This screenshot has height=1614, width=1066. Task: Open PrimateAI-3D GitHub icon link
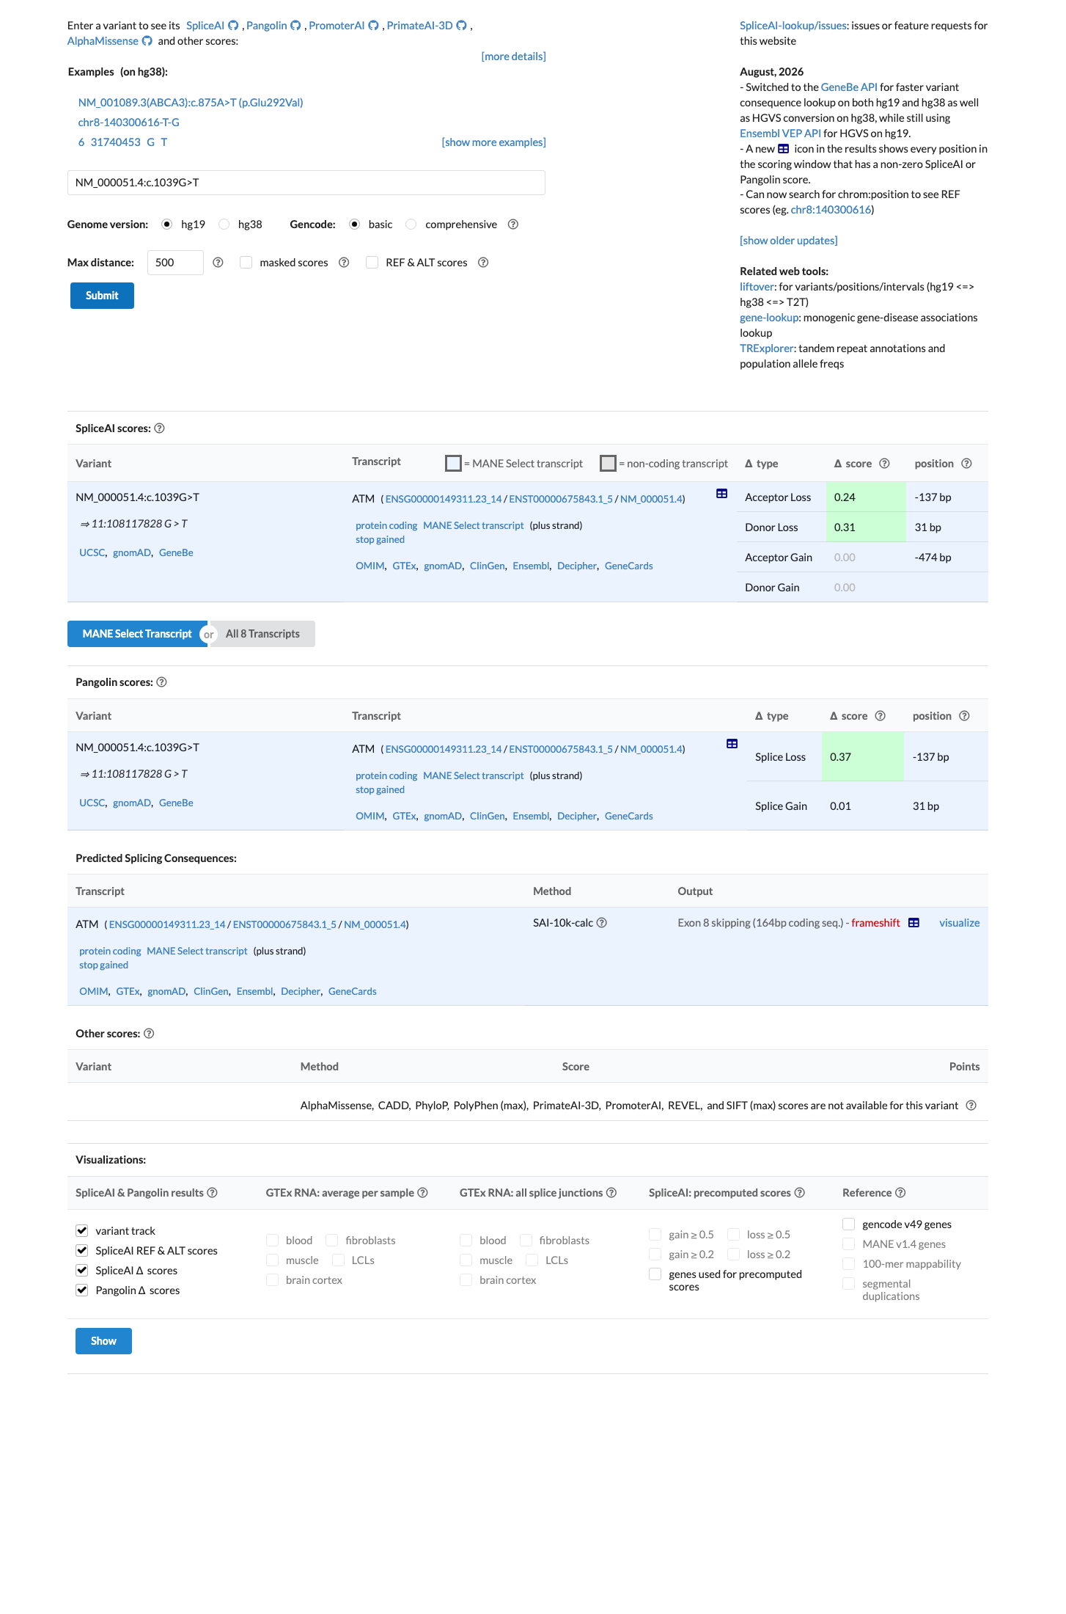(x=461, y=26)
